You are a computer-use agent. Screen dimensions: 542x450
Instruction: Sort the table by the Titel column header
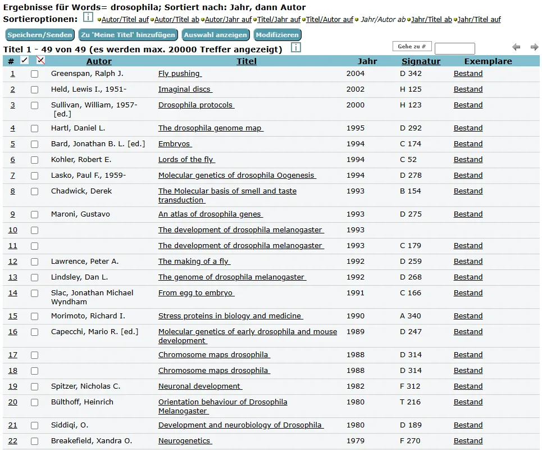coord(247,61)
